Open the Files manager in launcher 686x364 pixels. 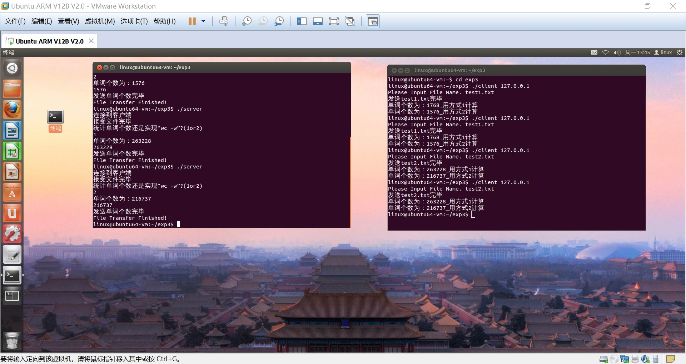(x=12, y=89)
